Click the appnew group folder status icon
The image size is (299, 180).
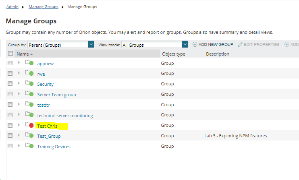coord(29,63)
